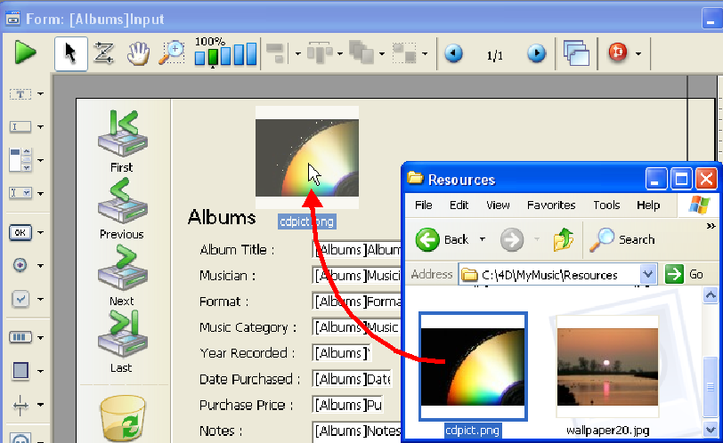Activate the entry order tool

click(x=104, y=53)
